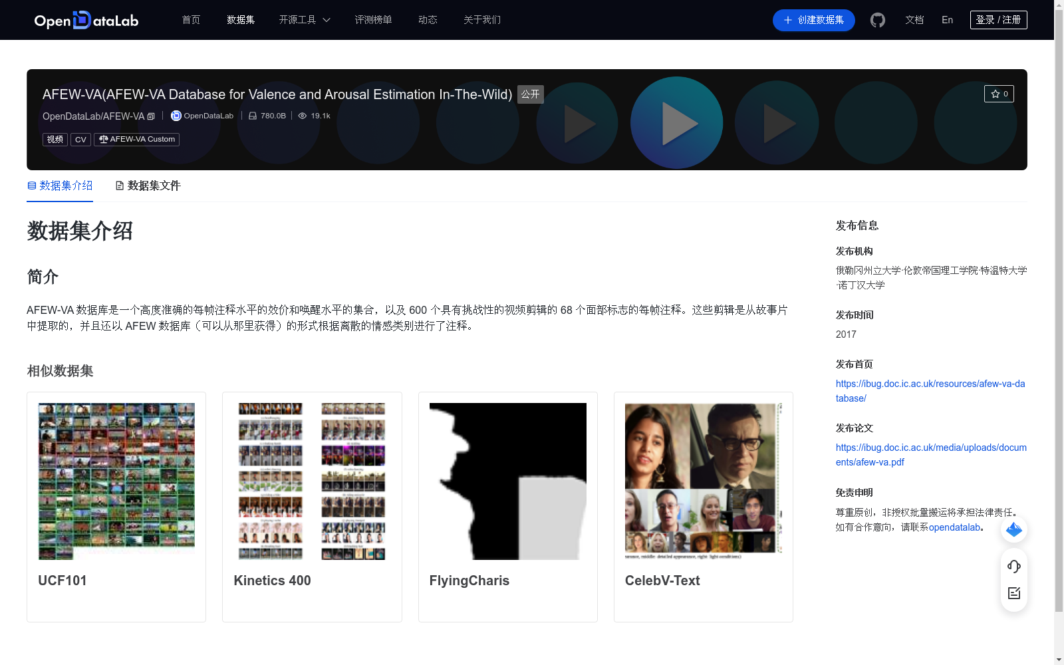Click the license icon in AFEW-VA Custom tag
The image size is (1064, 665).
(103, 140)
